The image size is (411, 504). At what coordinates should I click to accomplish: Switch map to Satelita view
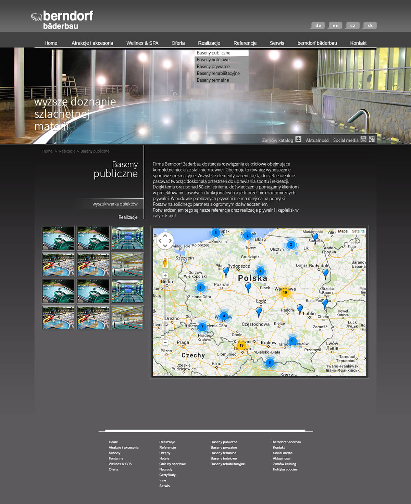(358, 231)
